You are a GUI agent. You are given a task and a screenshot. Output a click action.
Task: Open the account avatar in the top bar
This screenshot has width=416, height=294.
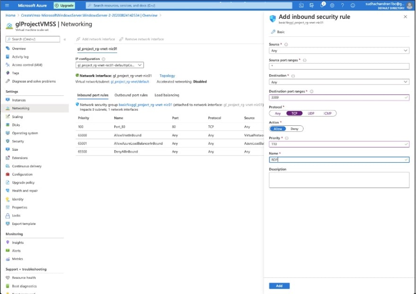coord(410,5)
